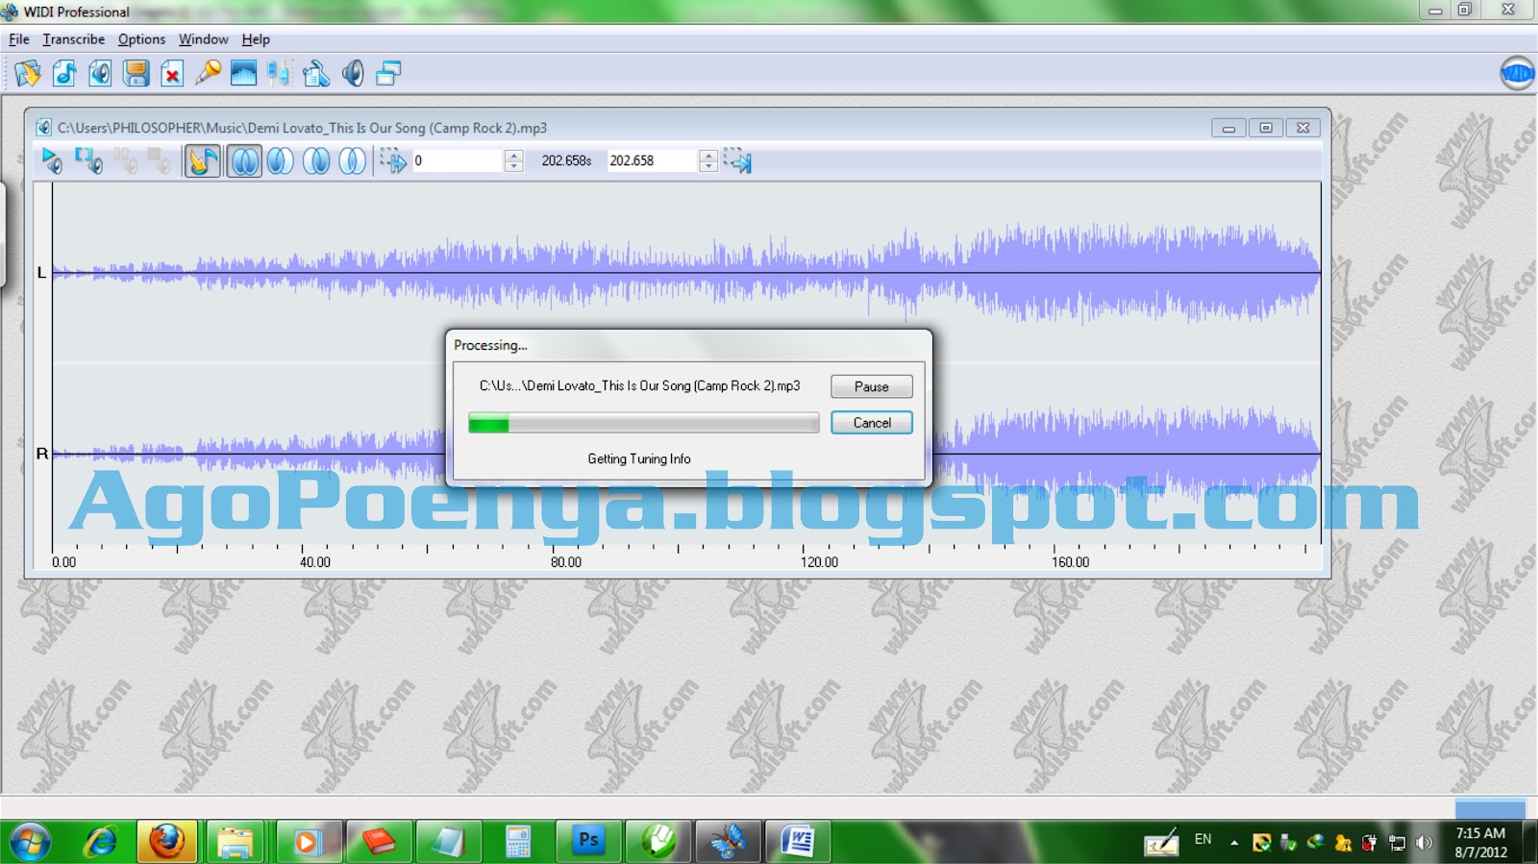1538x864 pixels.
Task: Toggle the first stereo channel mode button
Action: (x=244, y=160)
